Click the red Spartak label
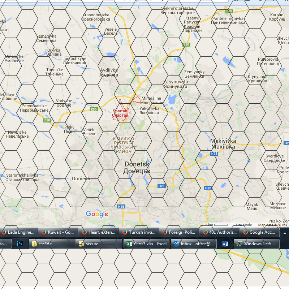The height and width of the screenshot is (289, 289). tap(120, 113)
